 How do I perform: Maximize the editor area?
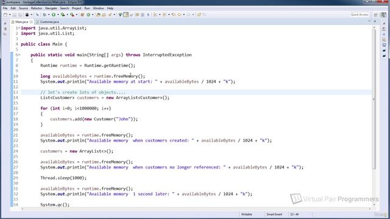tap(375, 22)
